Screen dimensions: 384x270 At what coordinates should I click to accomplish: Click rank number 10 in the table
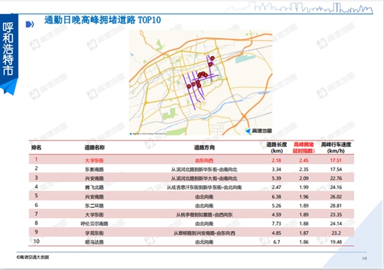[36, 242]
